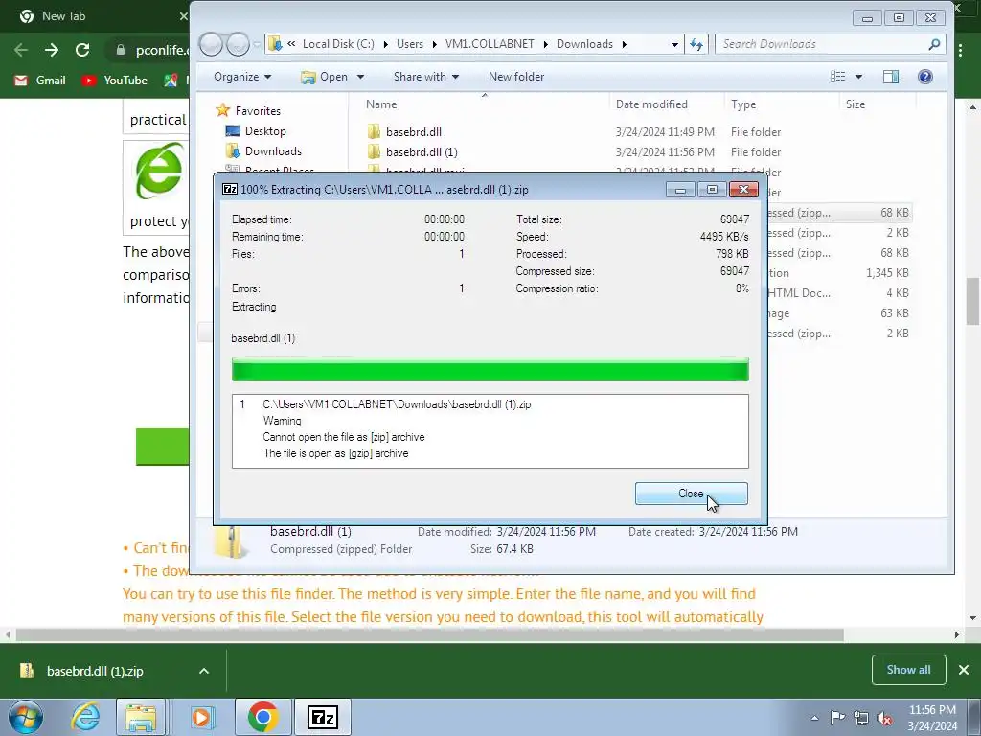Screen dimensions: 981x736
Task: Expand the views options dropdown arrow
Action: (x=858, y=77)
